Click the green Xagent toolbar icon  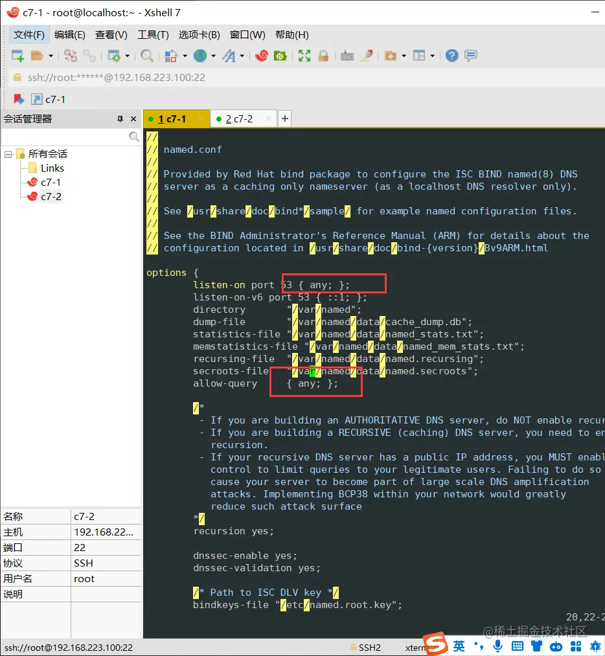280,56
